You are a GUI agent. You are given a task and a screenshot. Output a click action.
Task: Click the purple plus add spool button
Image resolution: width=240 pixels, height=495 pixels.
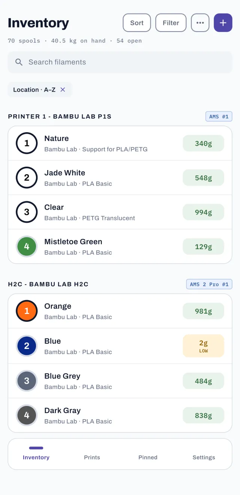tap(223, 23)
